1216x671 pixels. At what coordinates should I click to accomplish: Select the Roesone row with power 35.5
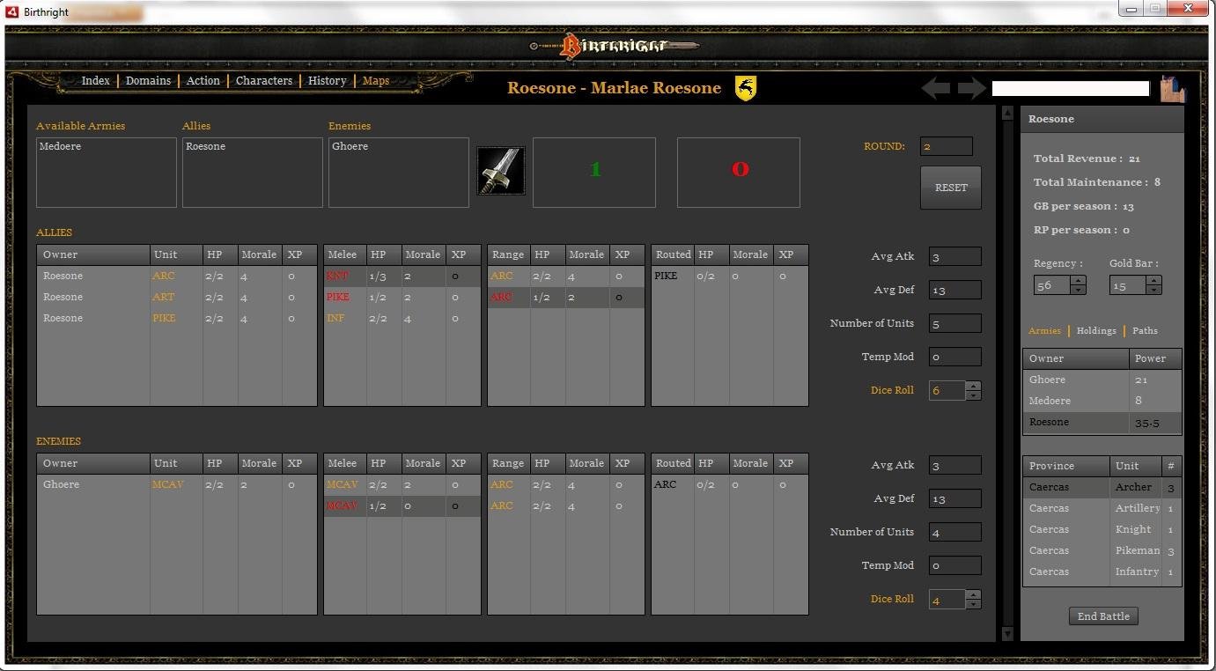tap(1102, 422)
